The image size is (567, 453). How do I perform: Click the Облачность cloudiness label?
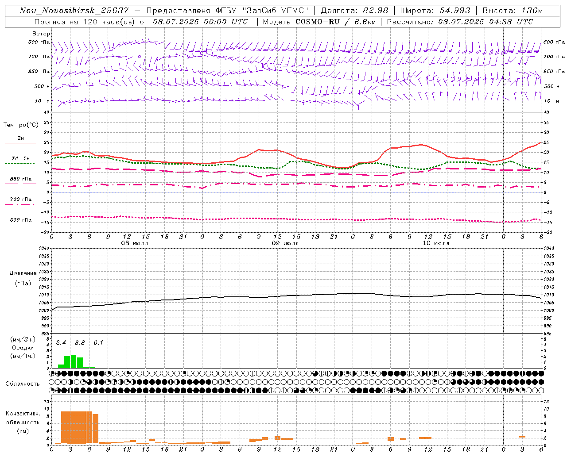[23, 384]
